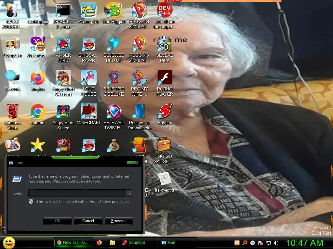The width and height of the screenshot is (333, 249).
Task: Open Firefox from the taskbar
Action: click(99, 243)
